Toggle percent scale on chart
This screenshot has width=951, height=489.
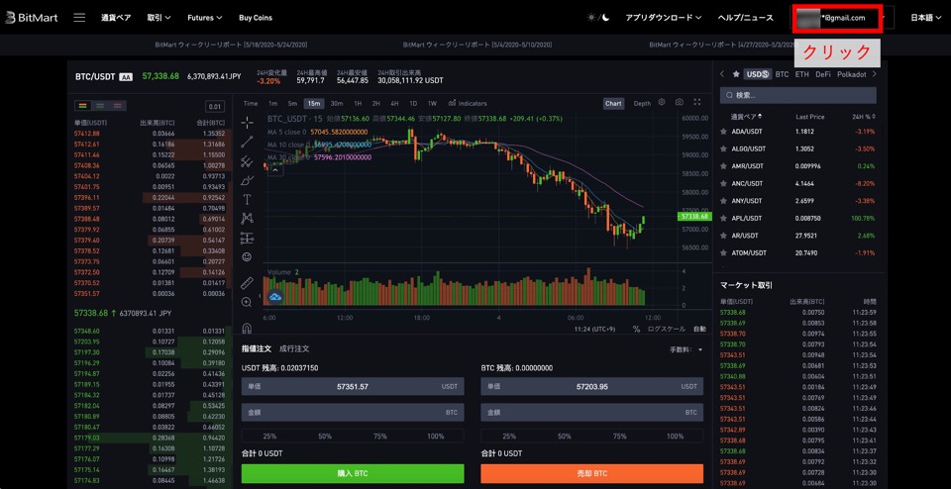tap(636, 329)
